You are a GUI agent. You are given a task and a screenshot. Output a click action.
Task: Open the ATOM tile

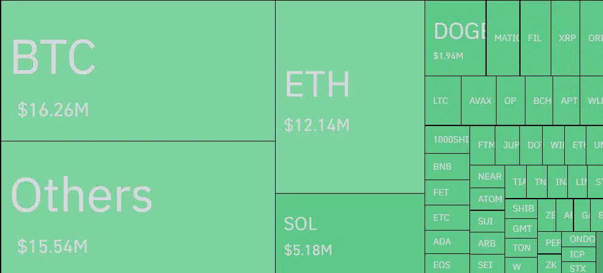(489, 199)
